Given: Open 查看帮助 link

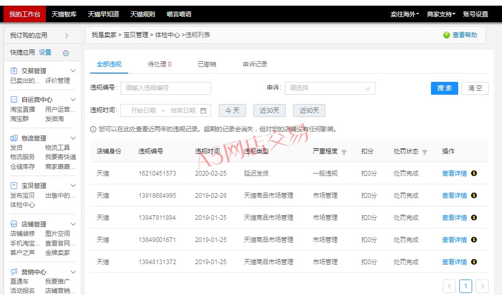Looking at the screenshot, I should [x=464, y=35].
